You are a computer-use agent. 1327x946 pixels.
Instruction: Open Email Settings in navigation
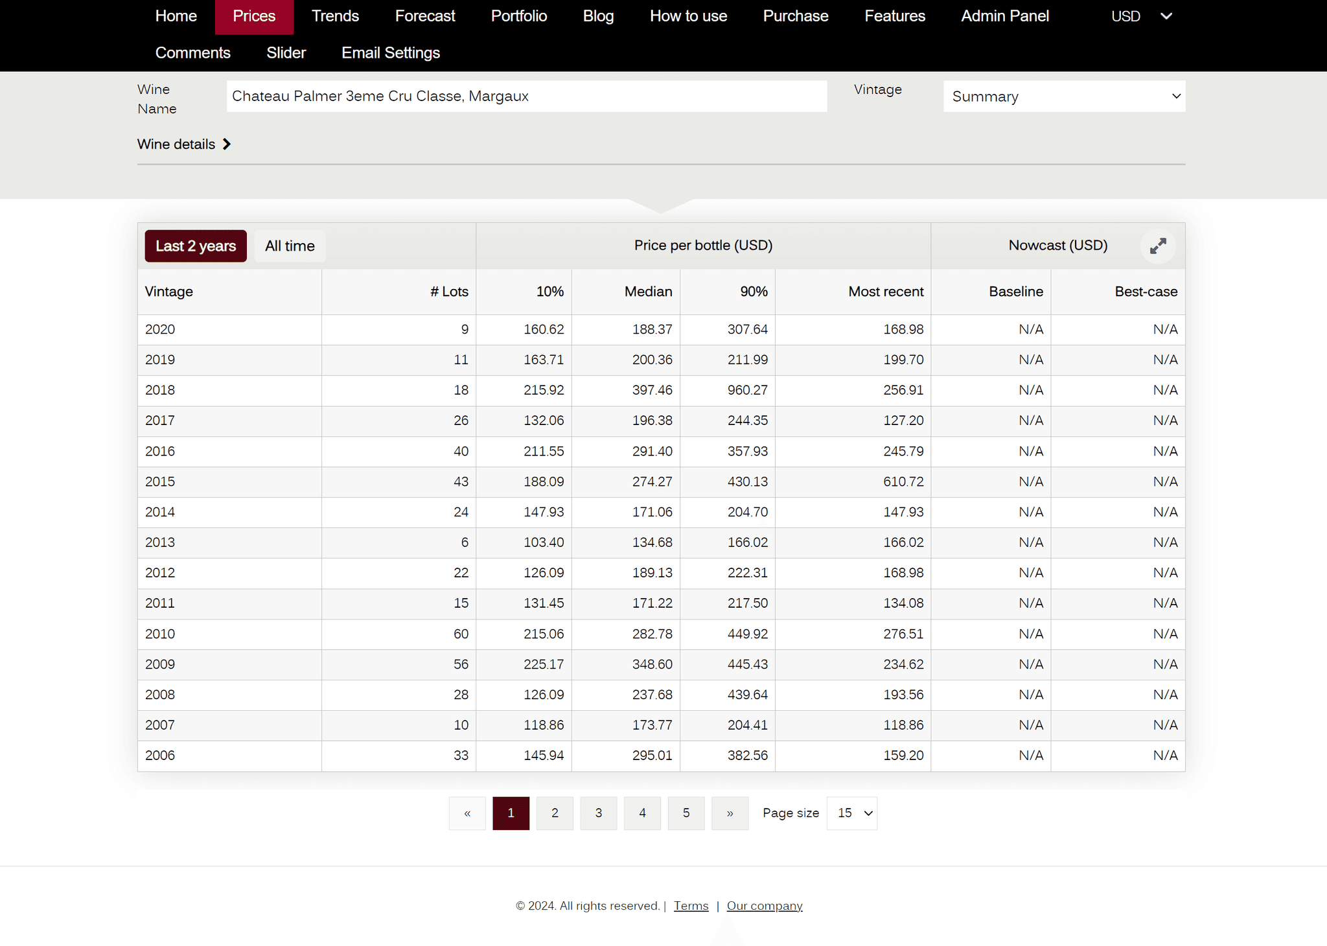tap(391, 53)
